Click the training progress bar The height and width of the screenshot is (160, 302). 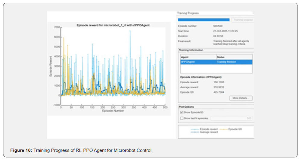tap(204, 20)
